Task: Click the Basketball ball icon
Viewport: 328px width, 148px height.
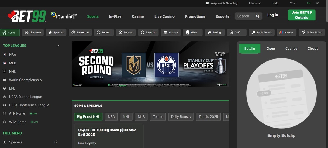Action: coord(73,32)
